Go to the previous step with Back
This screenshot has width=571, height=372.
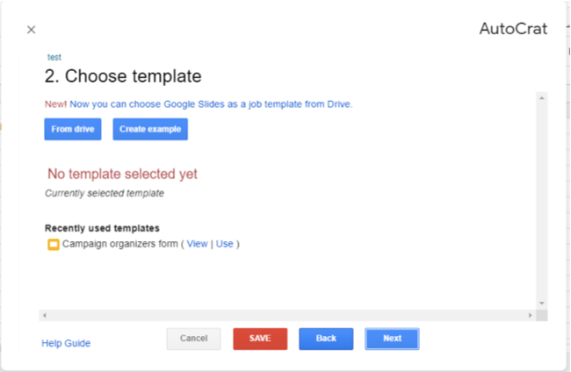326,339
